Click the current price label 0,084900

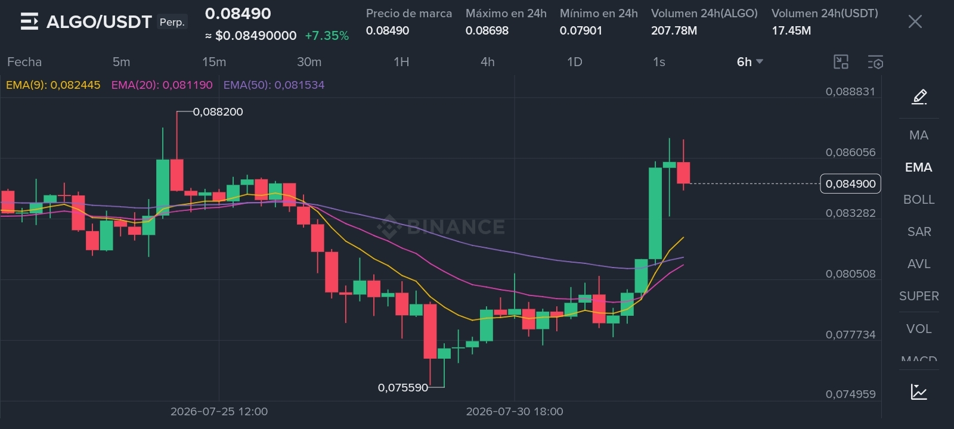[851, 184]
